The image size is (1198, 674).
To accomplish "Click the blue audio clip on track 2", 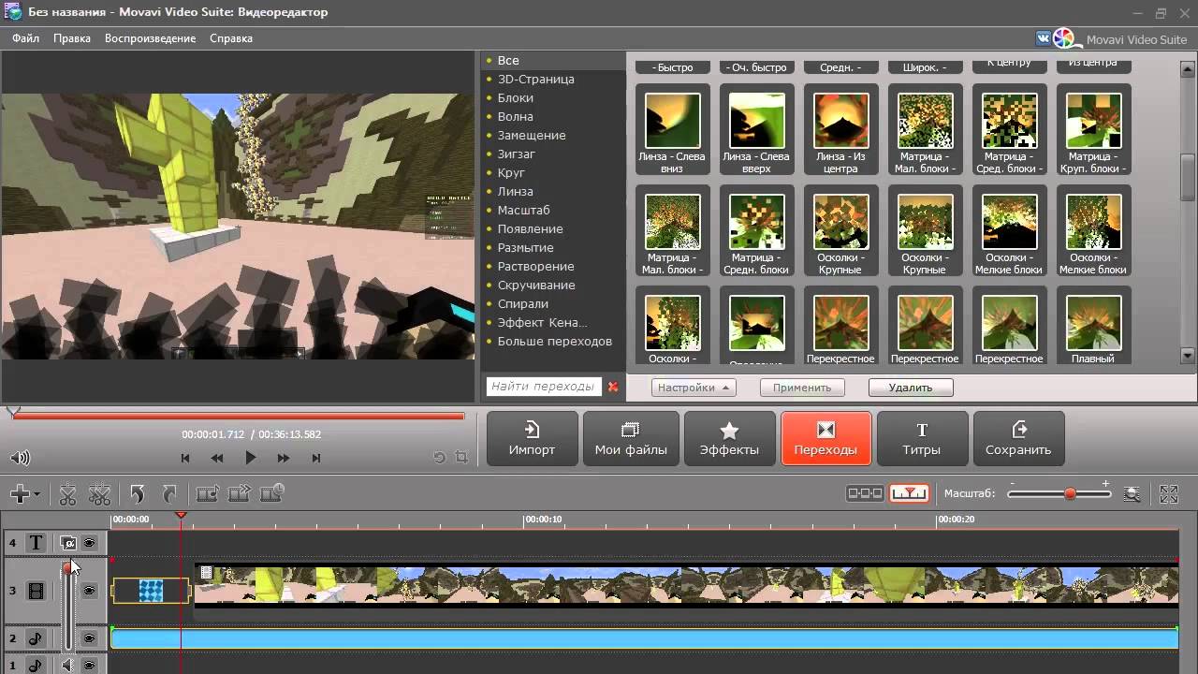I will (x=644, y=638).
